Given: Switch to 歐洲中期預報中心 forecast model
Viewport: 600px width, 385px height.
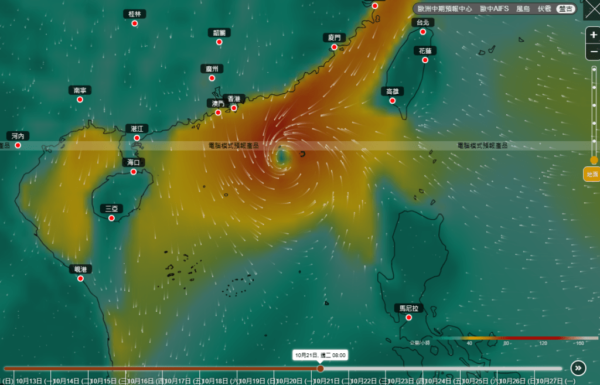Looking at the screenshot, I should tap(445, 9).
